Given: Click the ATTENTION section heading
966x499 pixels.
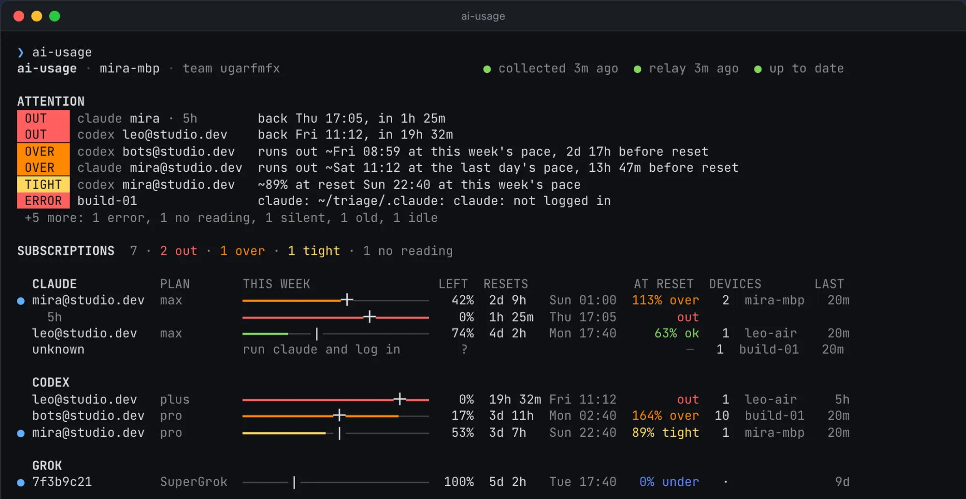Looking at the screenshot, I should [x=51, y=101].
